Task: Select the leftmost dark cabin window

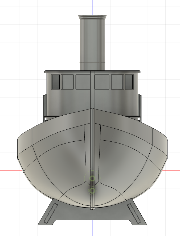Action: point(55,82)
